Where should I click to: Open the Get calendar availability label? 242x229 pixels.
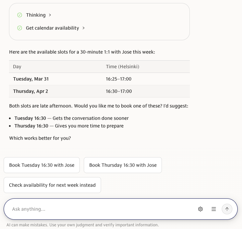(x=53, y=28)
